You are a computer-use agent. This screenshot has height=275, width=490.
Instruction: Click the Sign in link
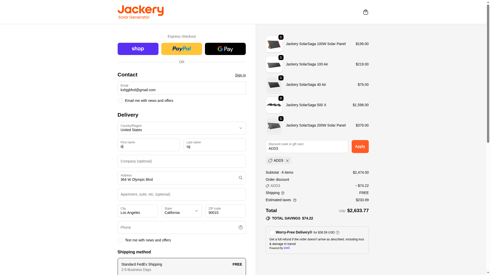240,75
